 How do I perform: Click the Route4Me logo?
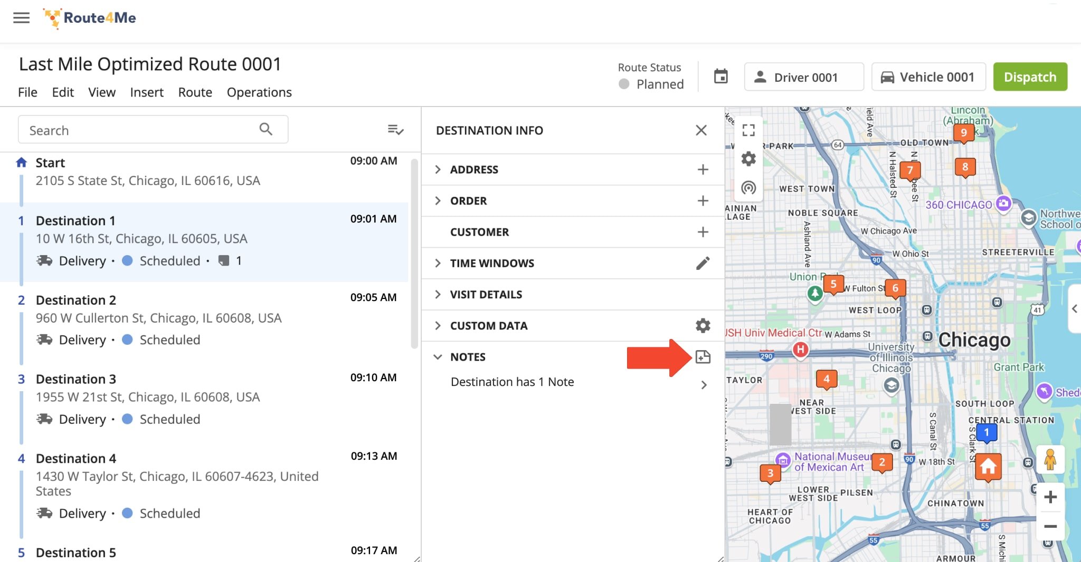pos(90,18)
